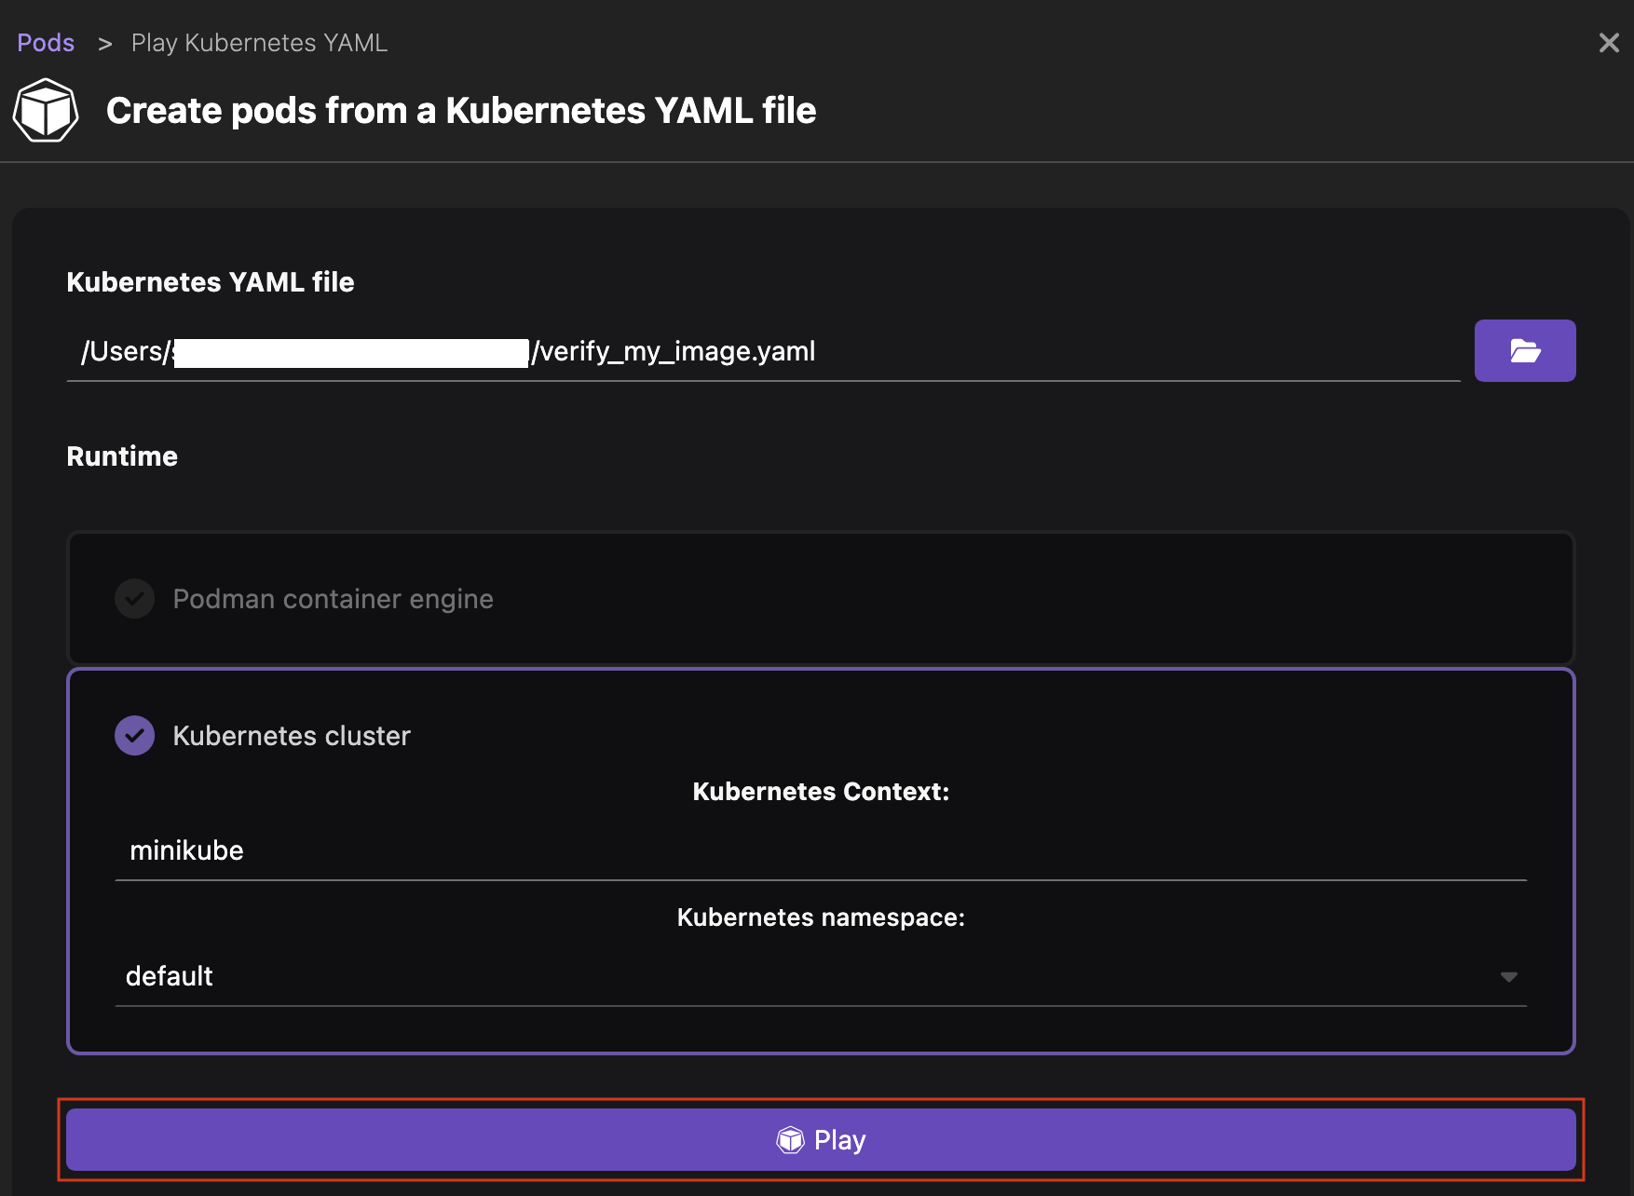
Task: Click the chevron on the default namespace selector
Action: pos(1509,976)
